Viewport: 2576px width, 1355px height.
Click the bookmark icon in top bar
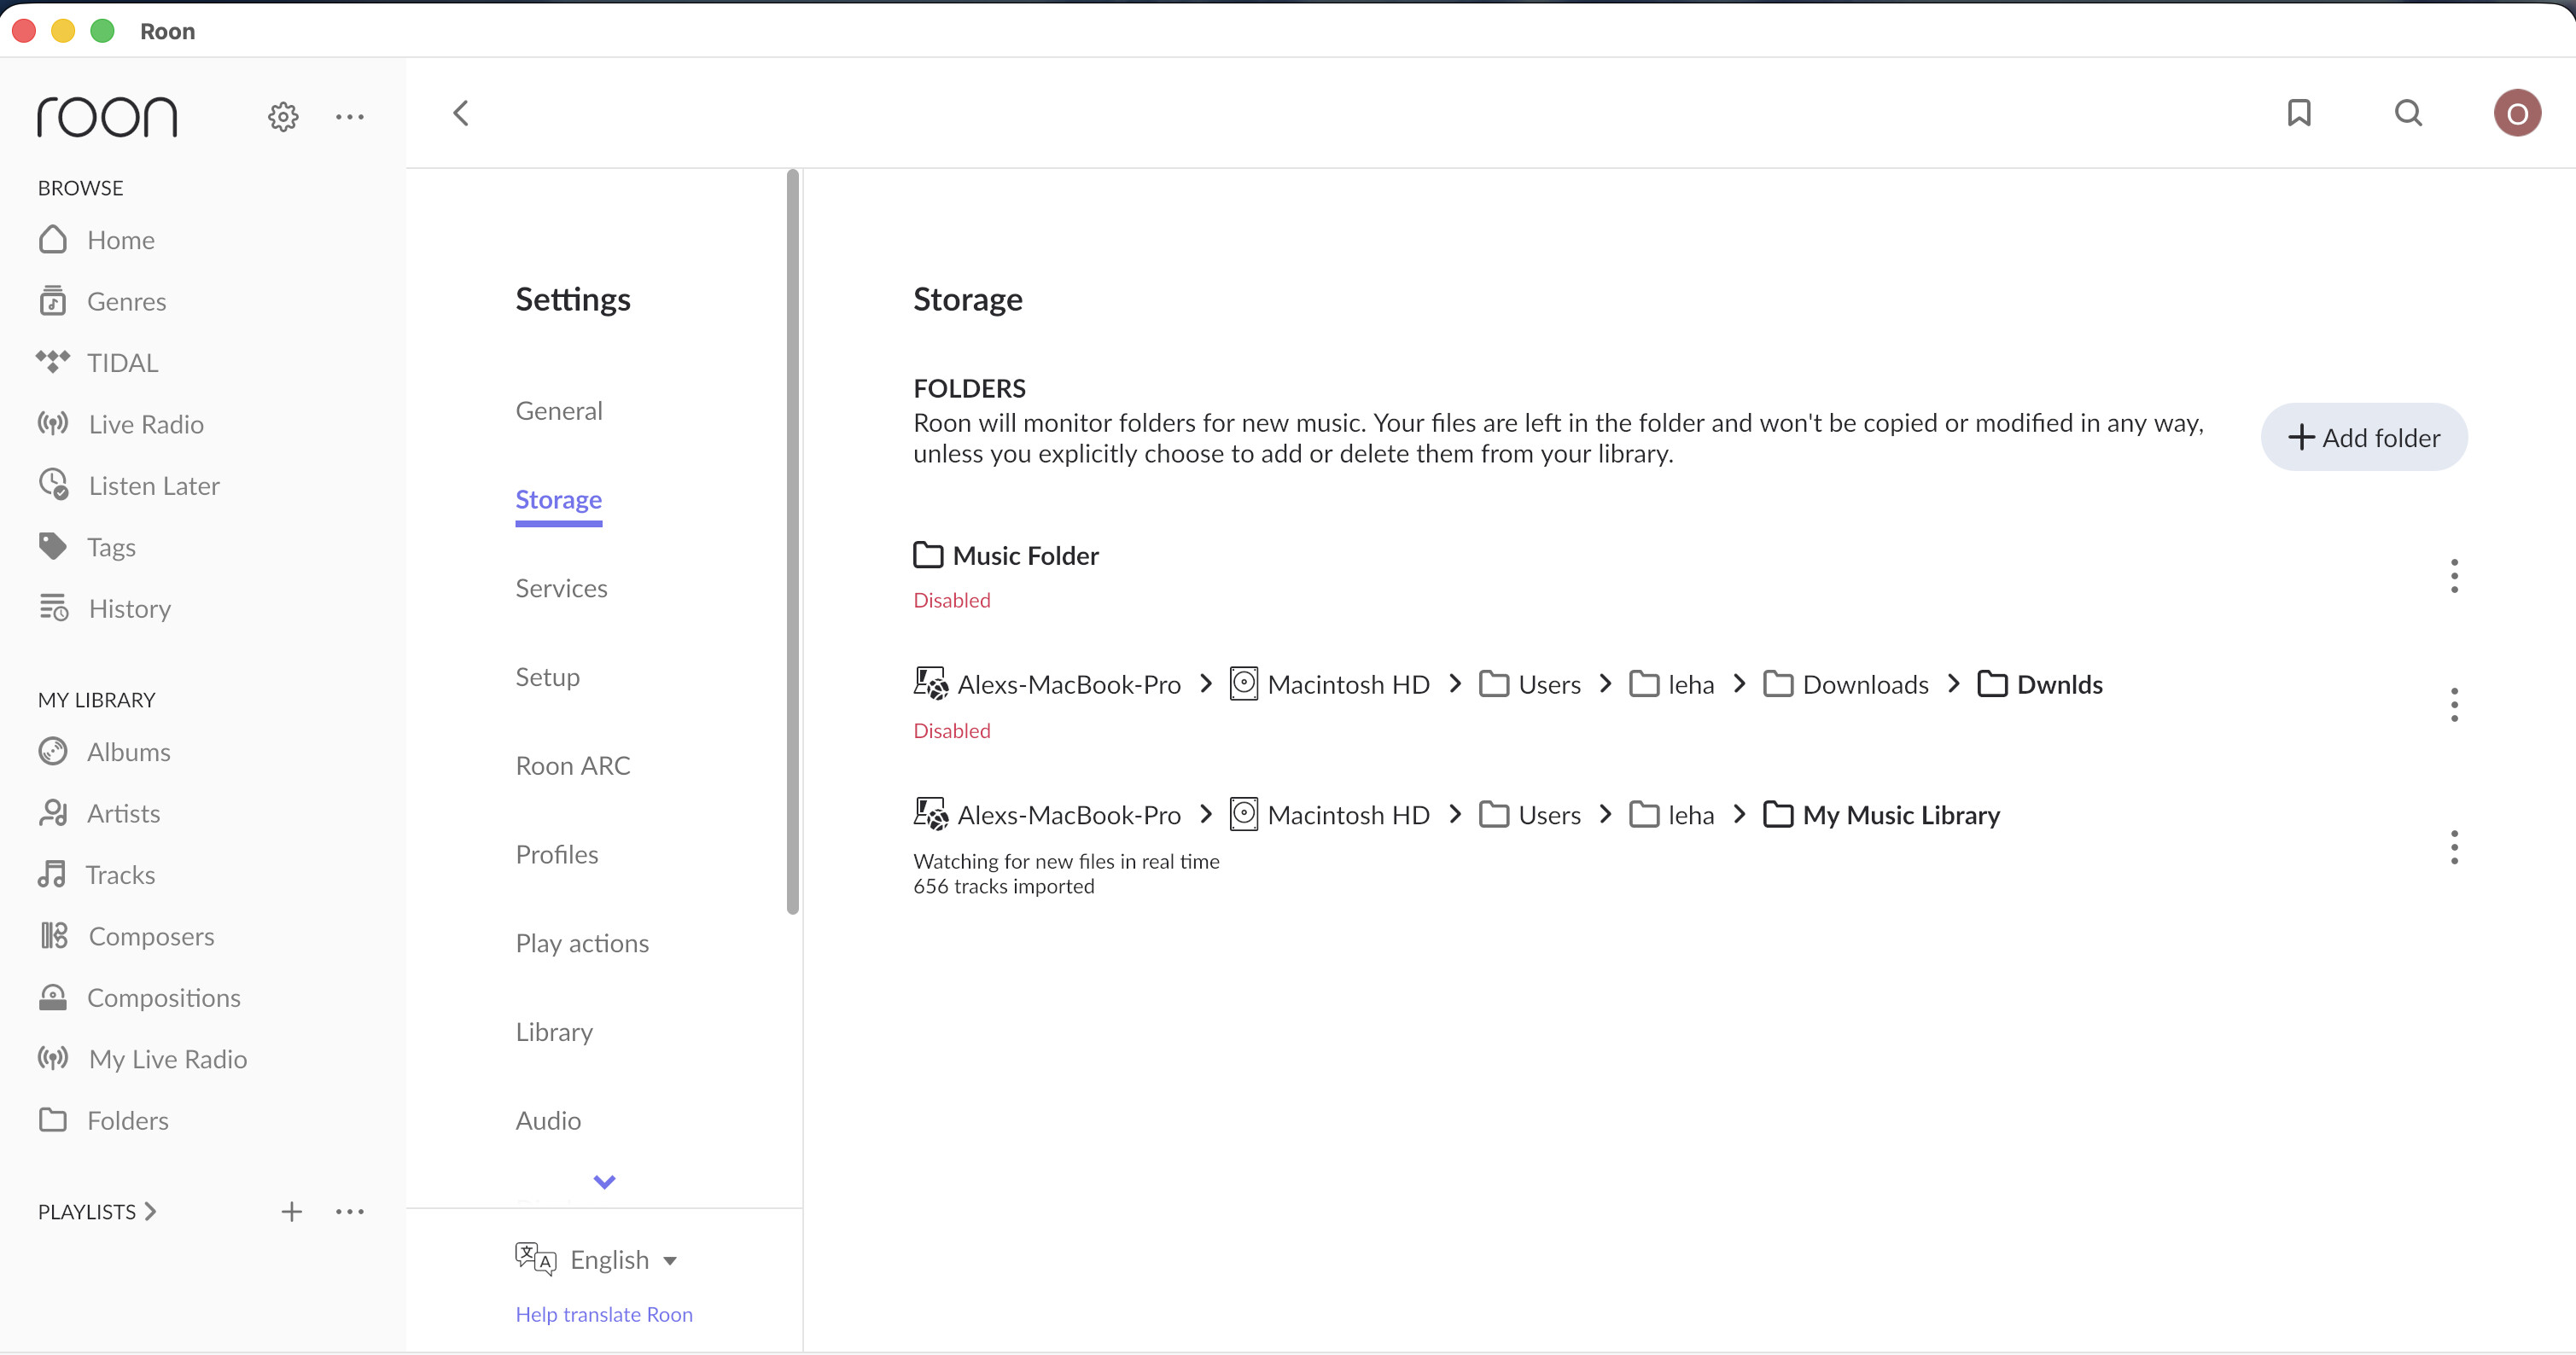[x=2299, y=113]
